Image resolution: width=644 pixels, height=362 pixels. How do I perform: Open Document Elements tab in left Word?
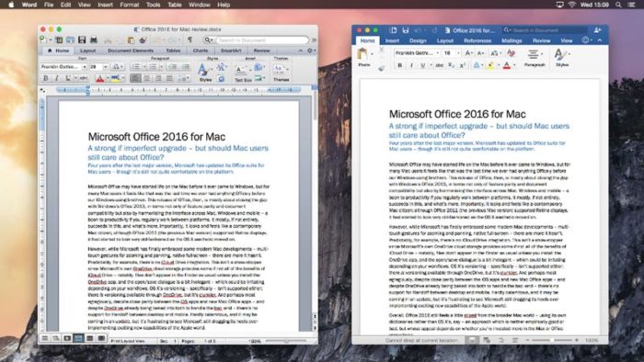click(131, 51)
